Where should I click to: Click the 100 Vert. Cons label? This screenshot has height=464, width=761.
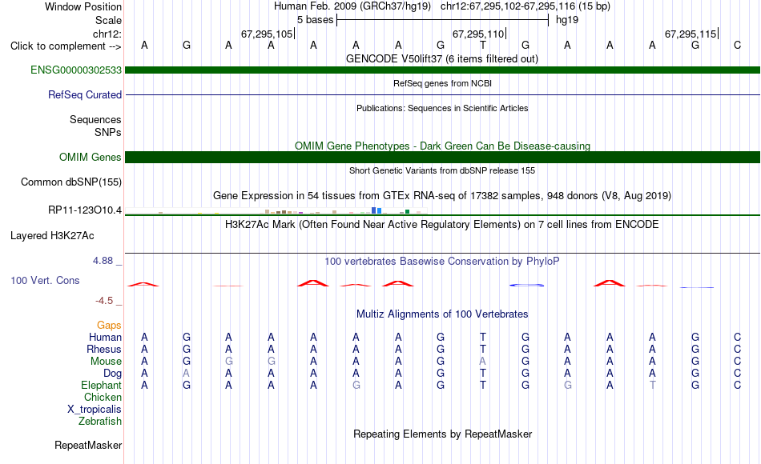point(45,280)
